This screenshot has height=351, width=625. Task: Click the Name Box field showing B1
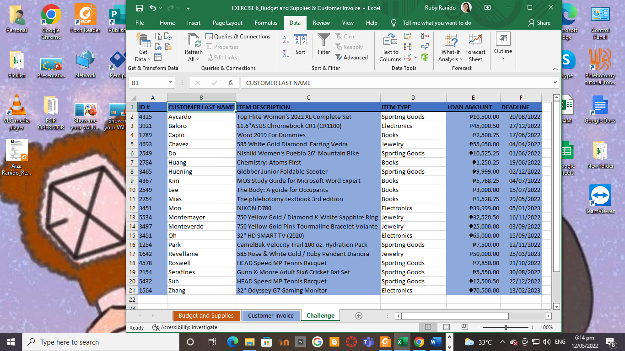point(148,83)
